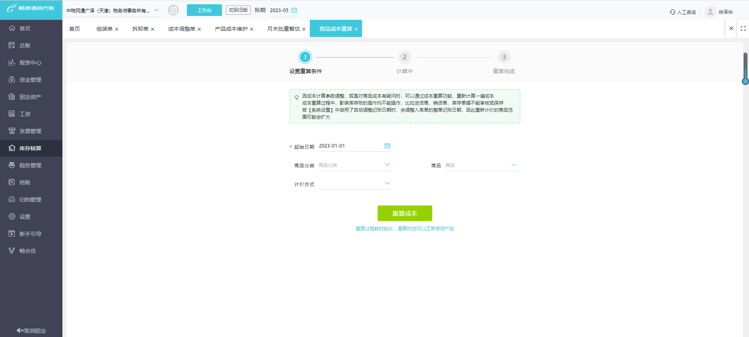Open 首页 in the left sidebar

(31, 28)
